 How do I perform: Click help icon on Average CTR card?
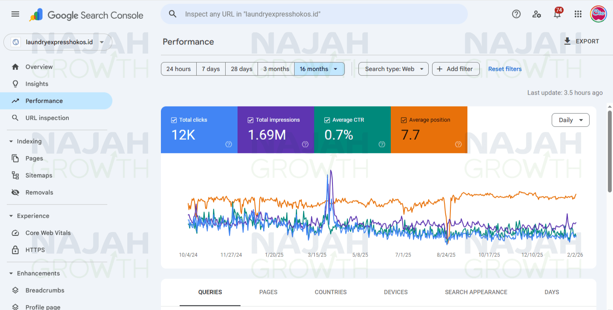click(x=382, y=144)
